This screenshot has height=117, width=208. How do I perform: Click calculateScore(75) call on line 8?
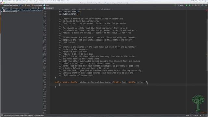(70, 12)
